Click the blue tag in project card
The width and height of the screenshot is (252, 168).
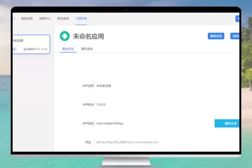pos(14,49)
